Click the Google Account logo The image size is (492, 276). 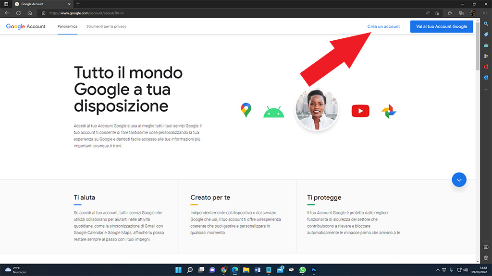[x=26, y=27]
